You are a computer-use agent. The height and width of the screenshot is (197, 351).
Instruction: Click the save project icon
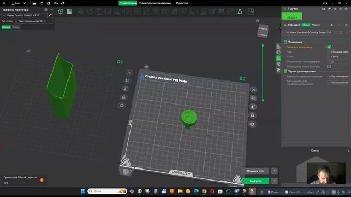[x=42, y=3]
